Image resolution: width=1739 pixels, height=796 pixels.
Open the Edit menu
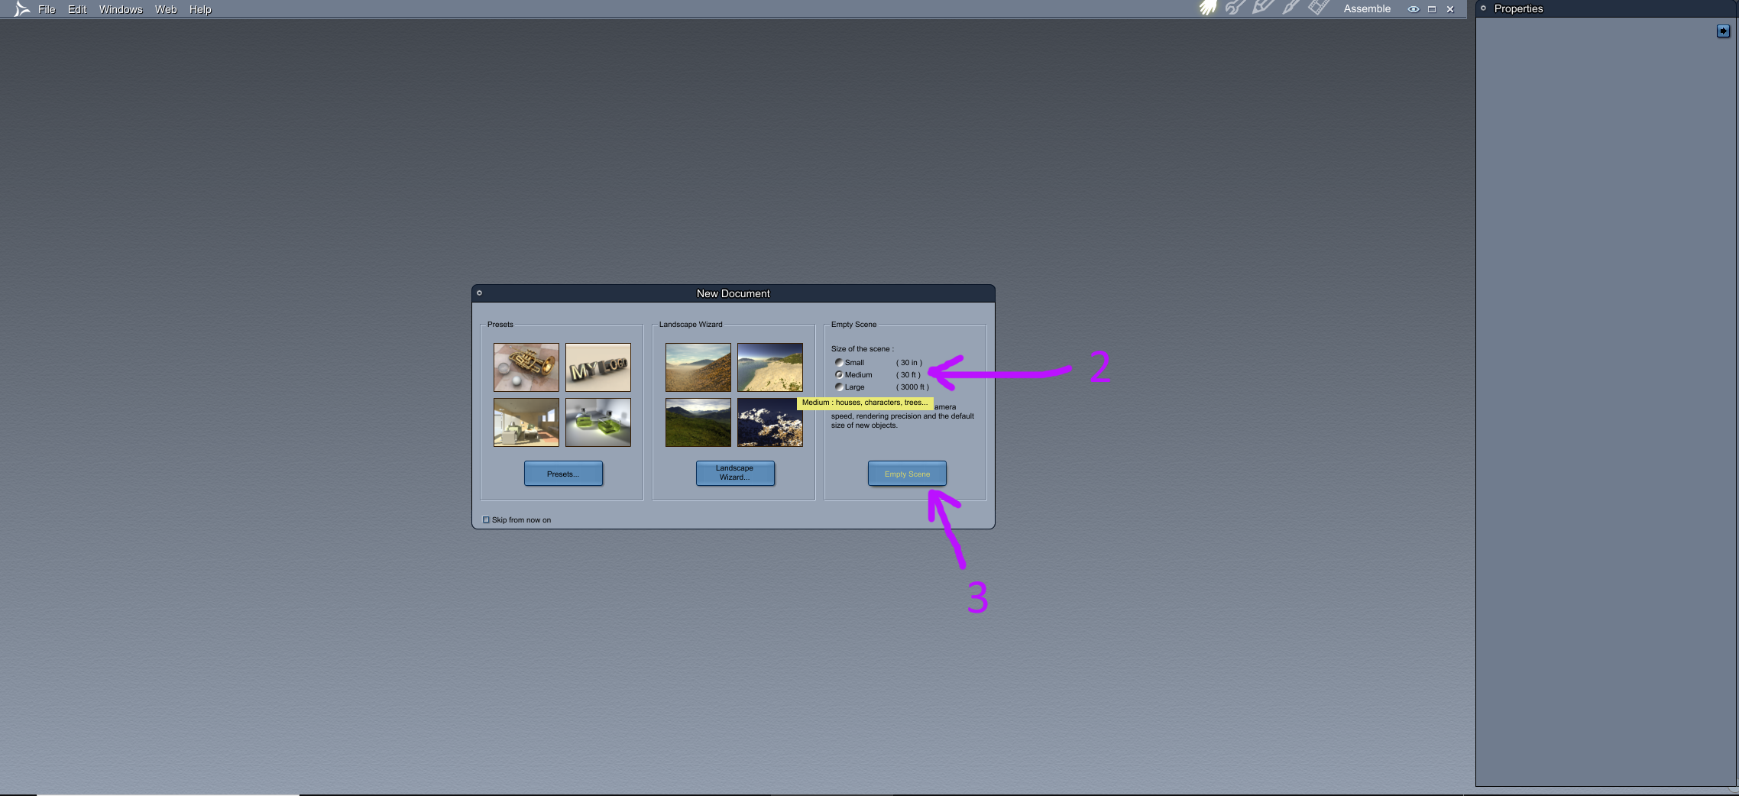77,9
